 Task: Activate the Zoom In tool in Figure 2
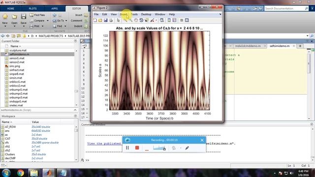(x=126, y=20)
